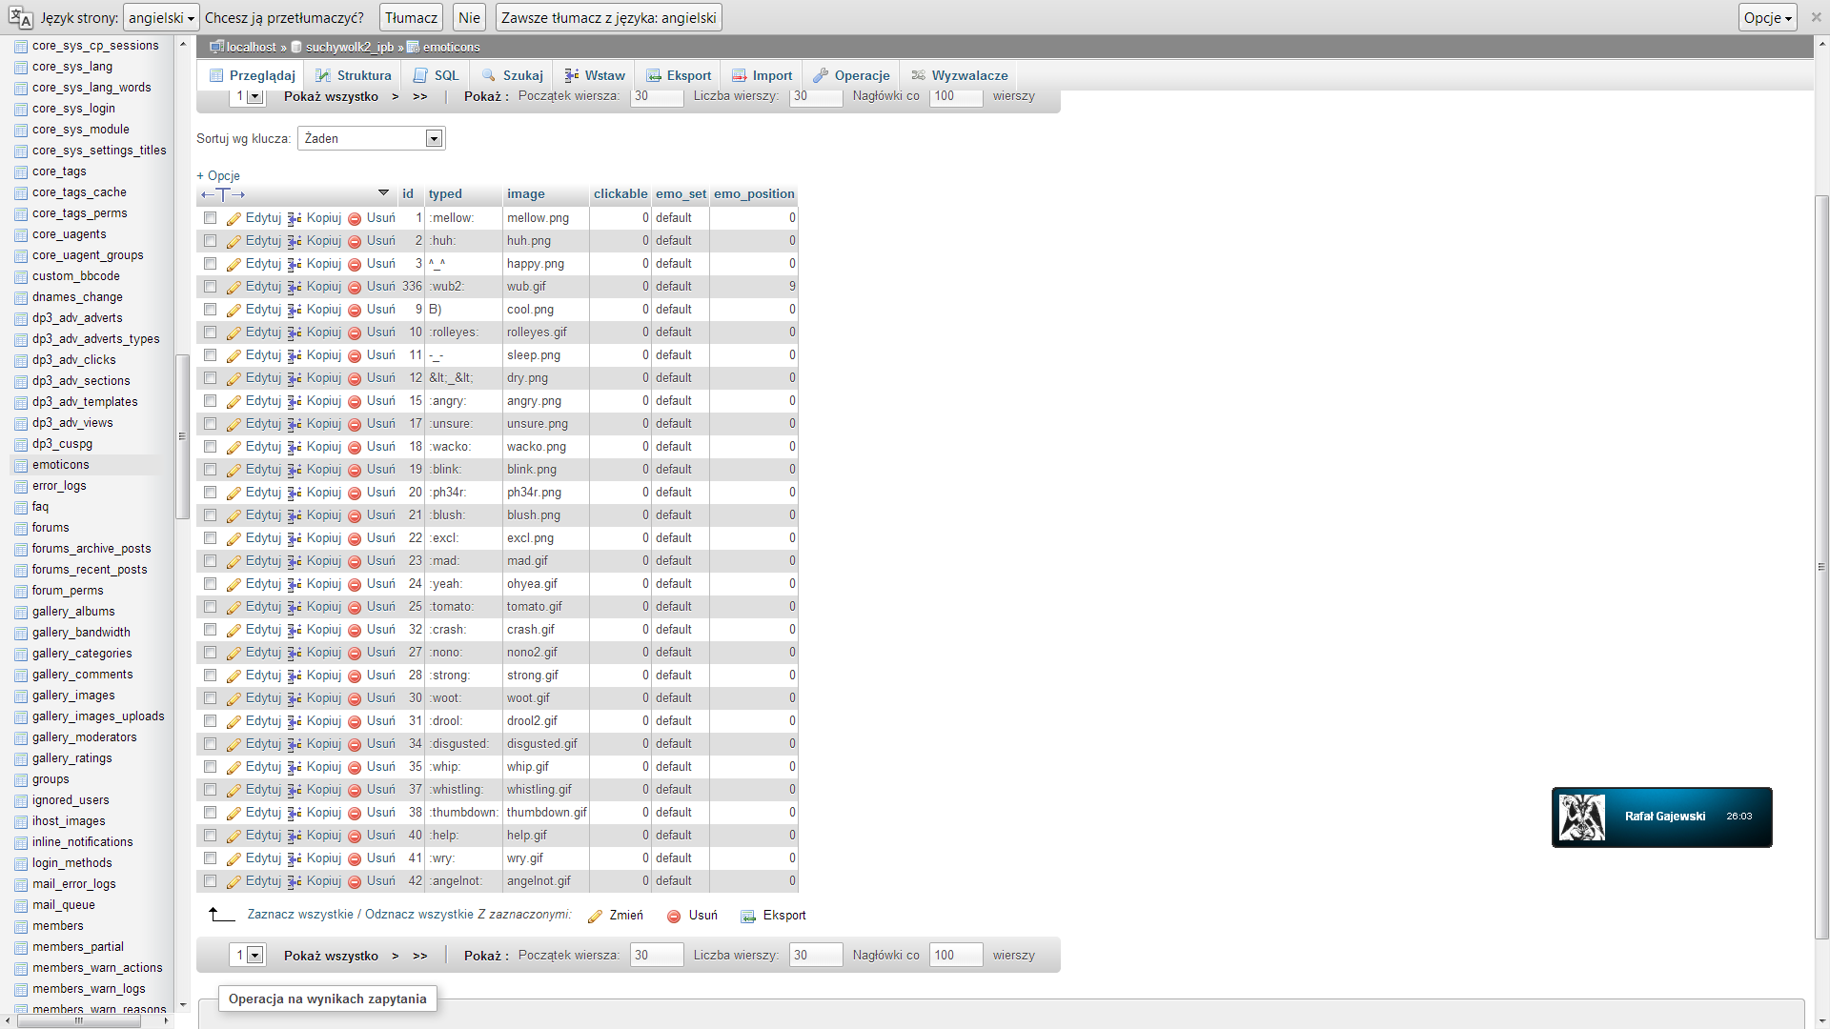This screenshot has height=1029, width=1830.
Task: Click the Eksport icon below the table
Action: [748, 916]
